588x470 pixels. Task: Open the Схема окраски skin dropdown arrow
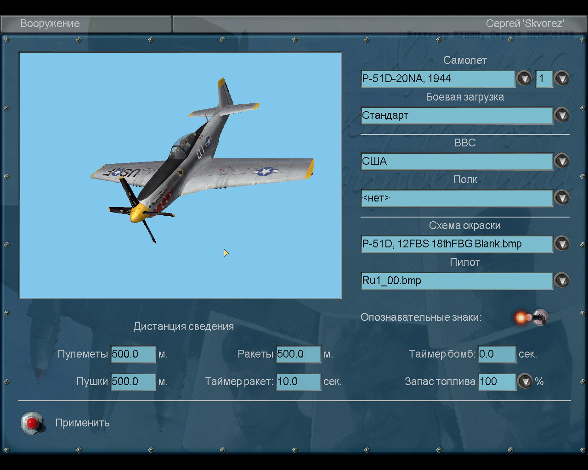562,244
